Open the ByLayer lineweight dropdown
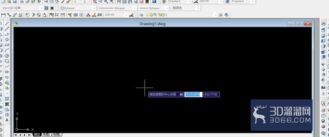329x137 pixels. click(167, 8)
